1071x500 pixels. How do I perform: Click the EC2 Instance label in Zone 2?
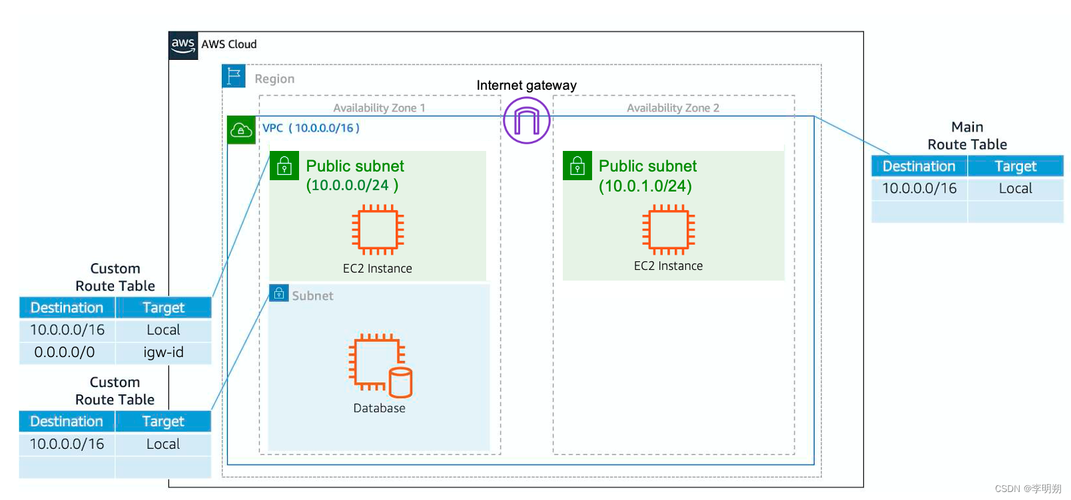668,266
